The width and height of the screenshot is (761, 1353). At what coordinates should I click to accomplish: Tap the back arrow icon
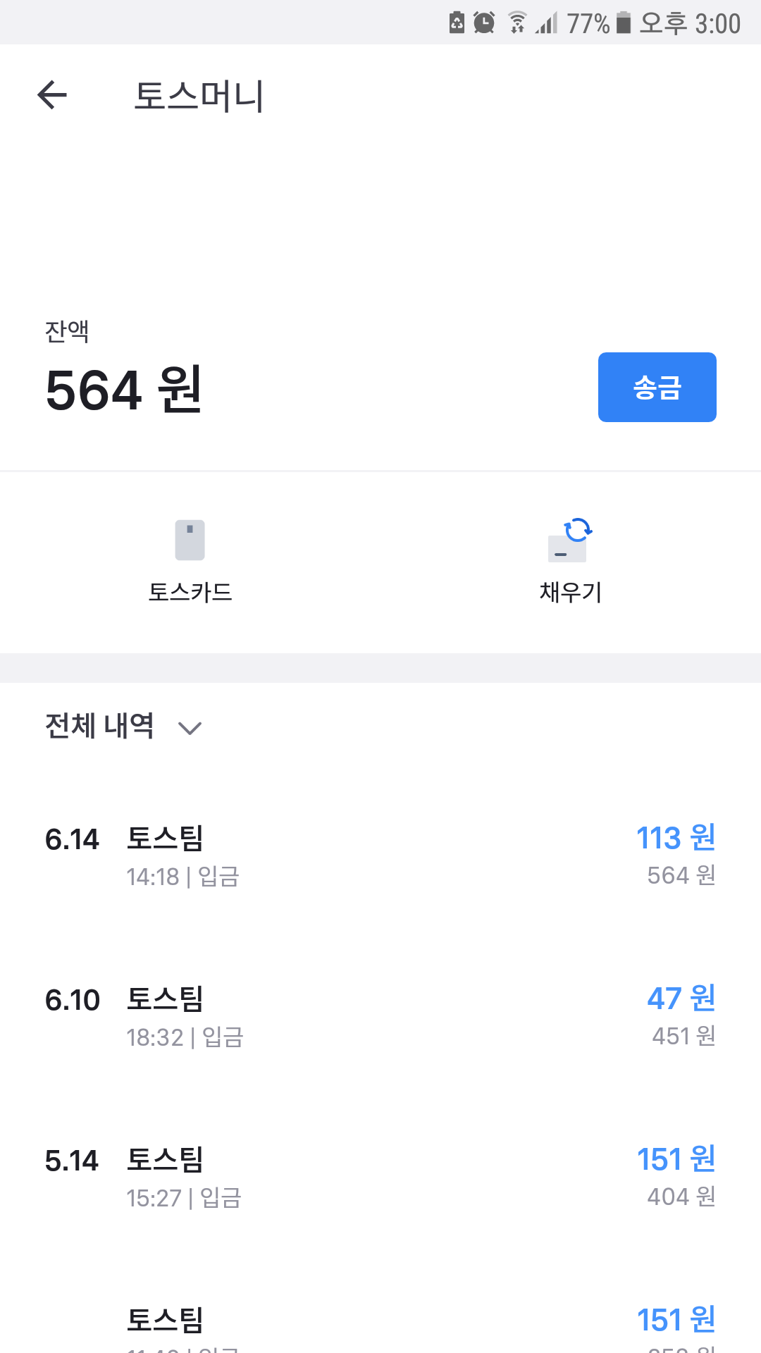[52, 95]
